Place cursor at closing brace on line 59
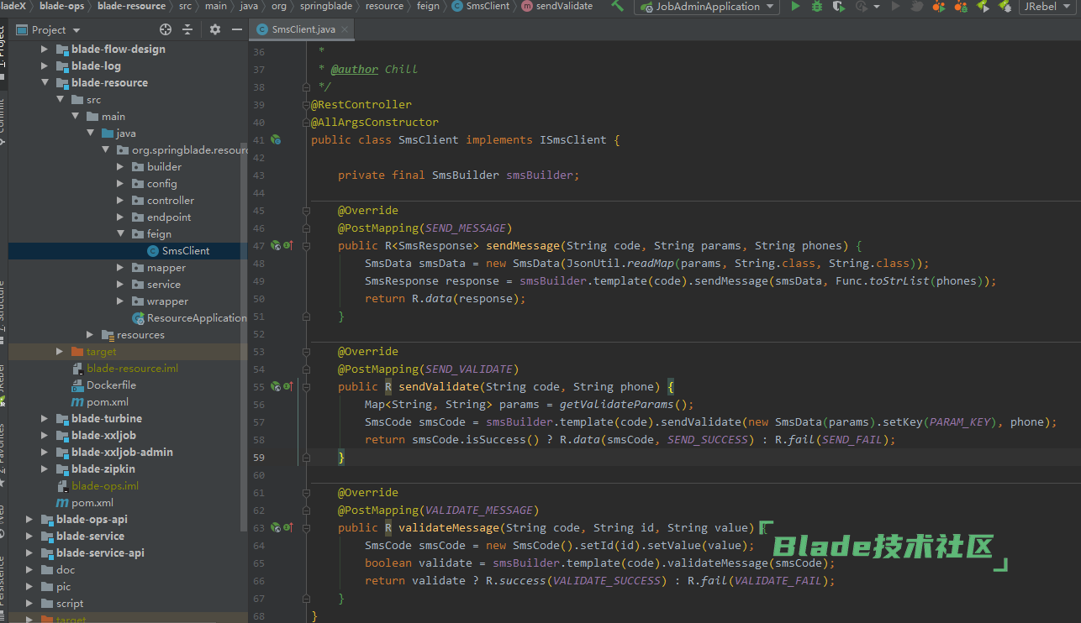1081x623 pixels. pyautogui.click(x=341, y=458)
